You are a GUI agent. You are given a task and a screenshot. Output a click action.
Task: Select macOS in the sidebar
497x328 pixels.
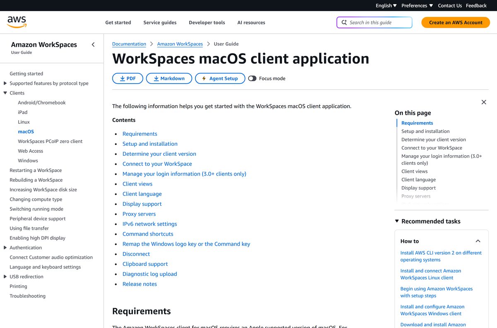pos(26,132)
